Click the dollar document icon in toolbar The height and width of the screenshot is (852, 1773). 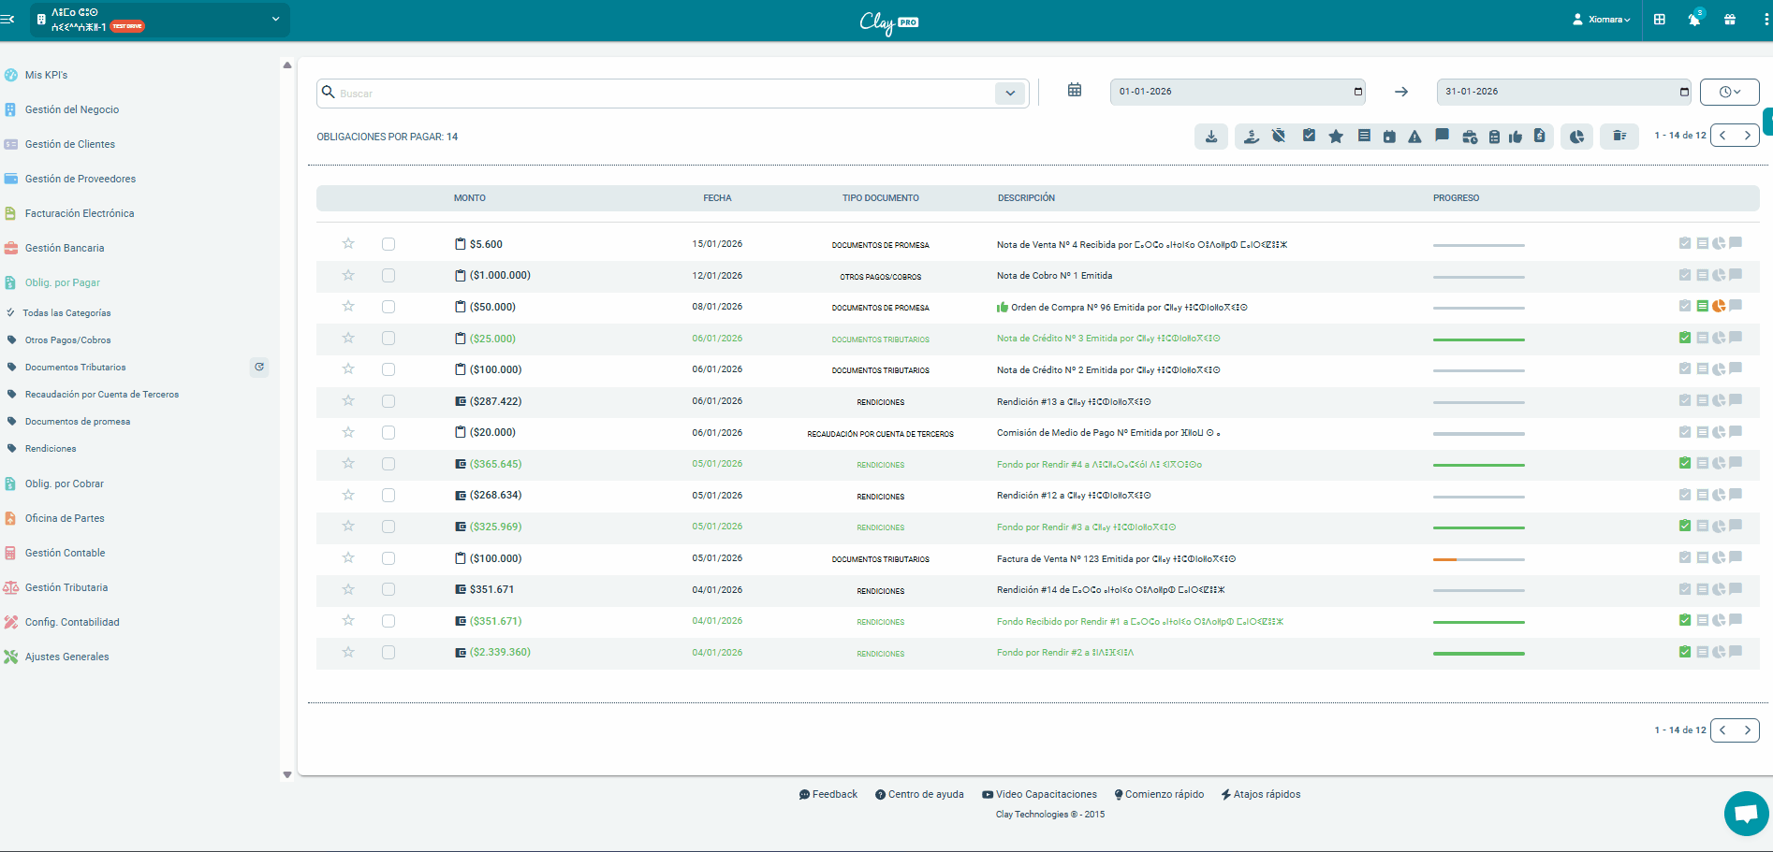[x=1539, y=137]
